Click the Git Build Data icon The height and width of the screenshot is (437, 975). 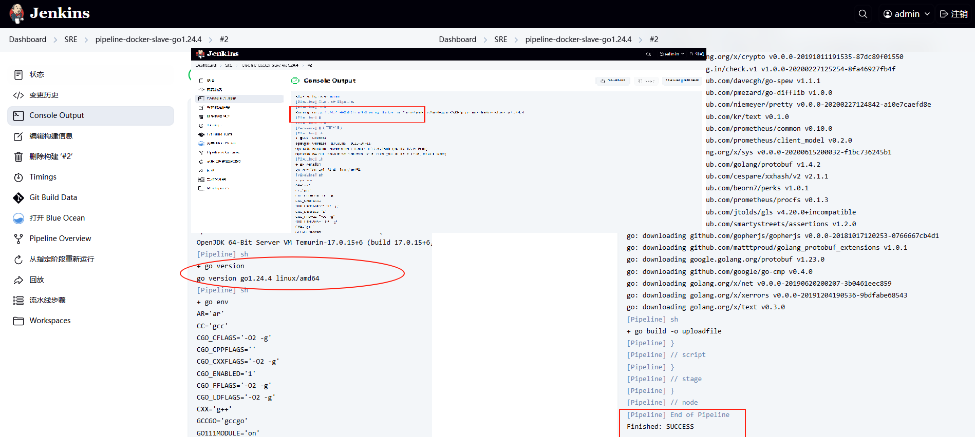18,198
